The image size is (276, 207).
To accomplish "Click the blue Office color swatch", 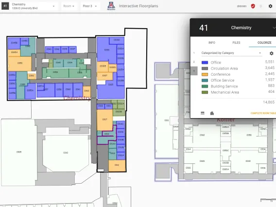I will click(x=205, y=63).
